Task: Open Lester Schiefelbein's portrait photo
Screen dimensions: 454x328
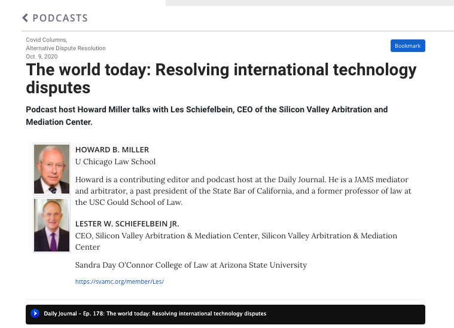Action: tap(52, 225)
